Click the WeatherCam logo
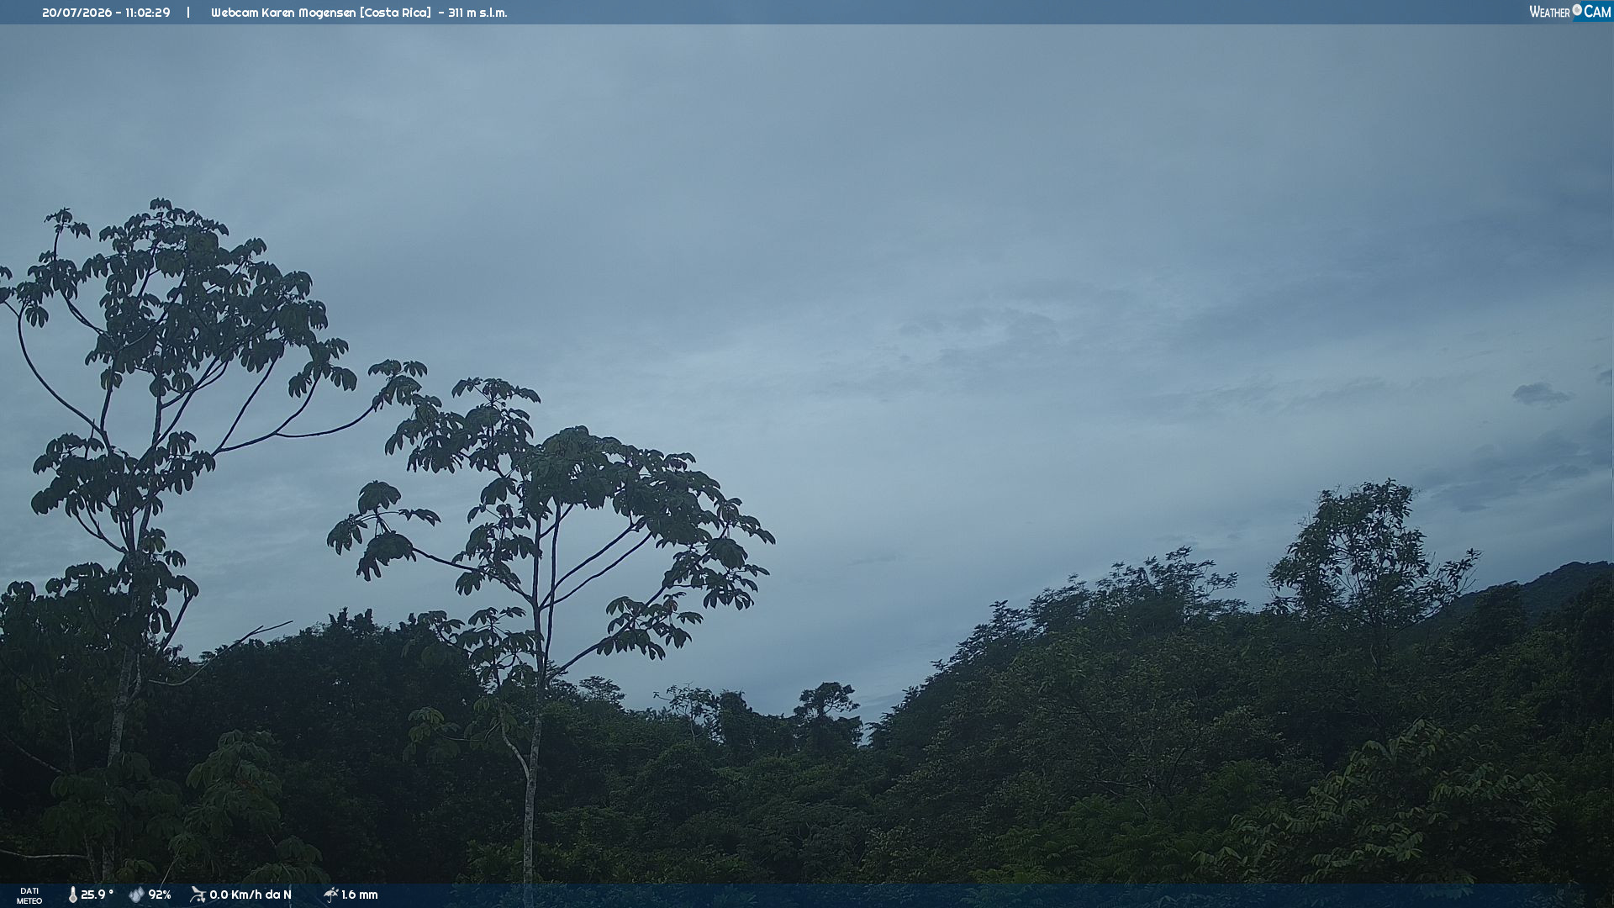 tap(1570, 12)
